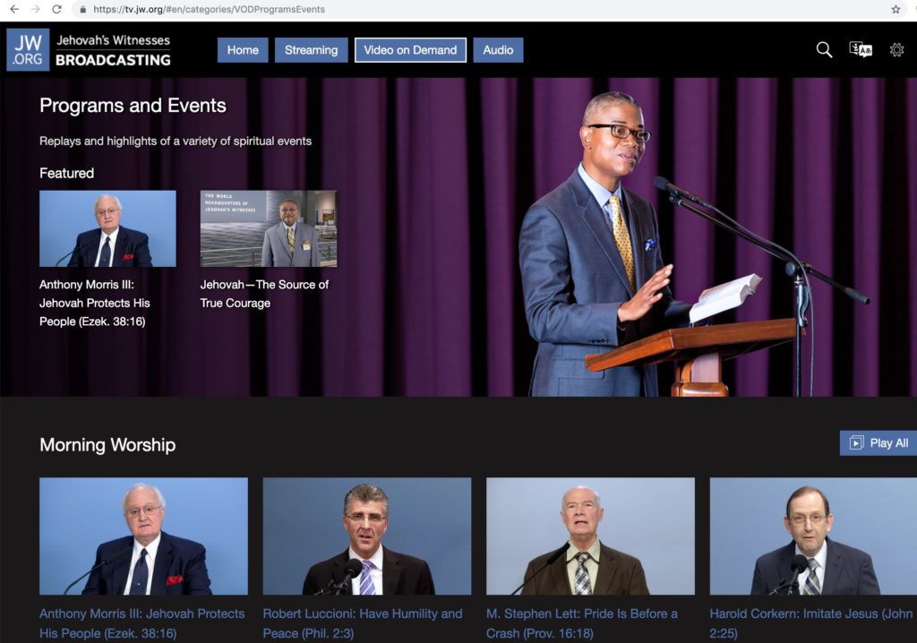This screenshot has width=917, height=643.
Task: Select the Video on Demand tab
Action: (x=410, y=50)
